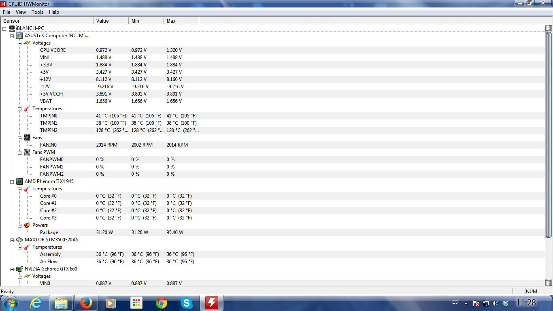Open the Tools menu
The image size is (553, 311).
tap(38, 12)
